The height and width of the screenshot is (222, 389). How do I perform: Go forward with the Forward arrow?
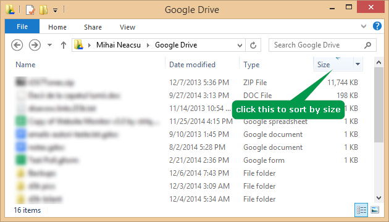click(x=35, y=45)
